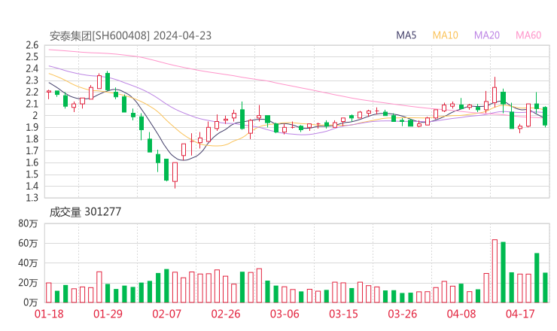
Task: Click the MA60 legend label
Action: [528, 35]
